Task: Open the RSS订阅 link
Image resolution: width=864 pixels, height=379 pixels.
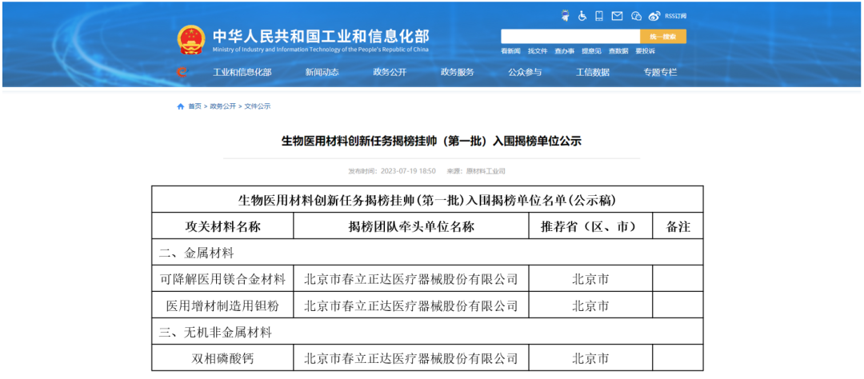Action: point(675,16)
